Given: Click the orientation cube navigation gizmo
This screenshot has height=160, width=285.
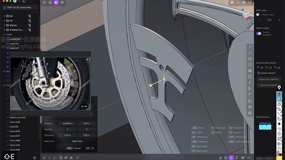Looking at the screenshot, I should (x=246, y=14).
